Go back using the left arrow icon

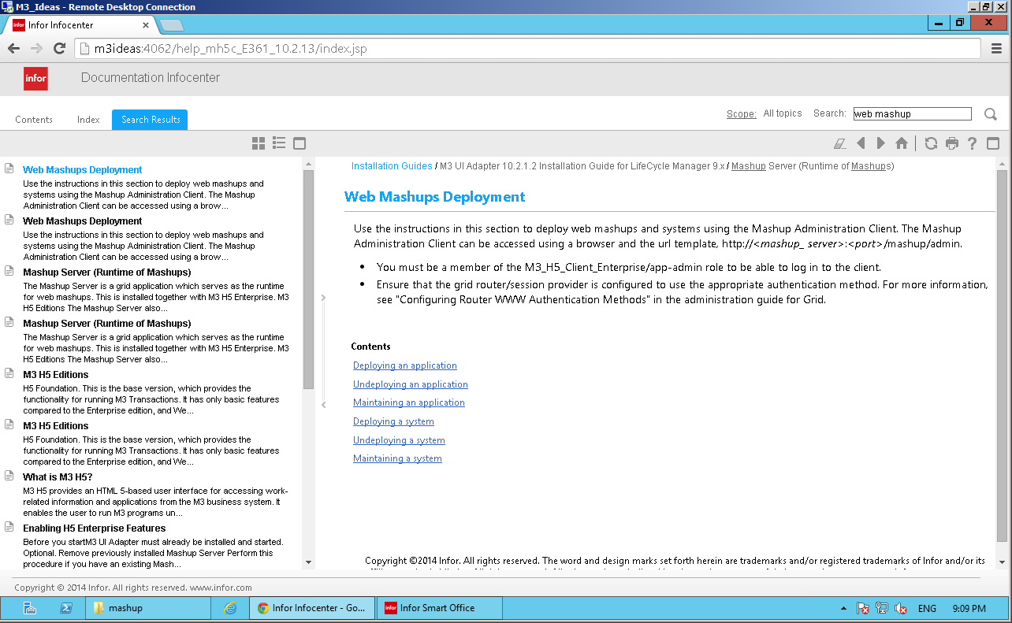pyautogui.click(x=861, y=143)
